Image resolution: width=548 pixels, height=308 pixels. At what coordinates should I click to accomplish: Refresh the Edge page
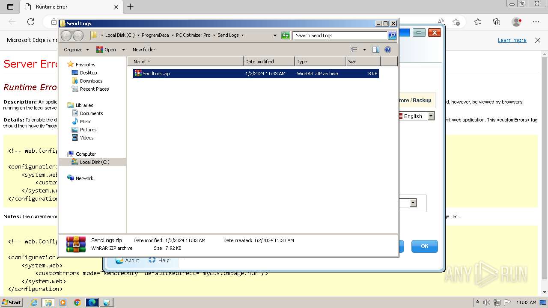[31, 22]
